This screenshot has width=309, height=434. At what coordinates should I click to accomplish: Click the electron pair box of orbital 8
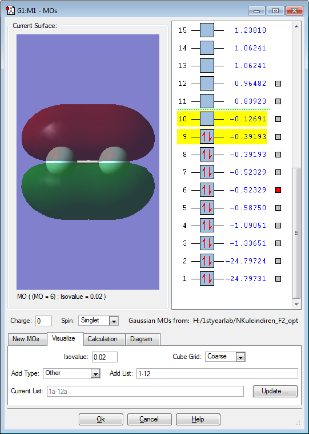207,154
